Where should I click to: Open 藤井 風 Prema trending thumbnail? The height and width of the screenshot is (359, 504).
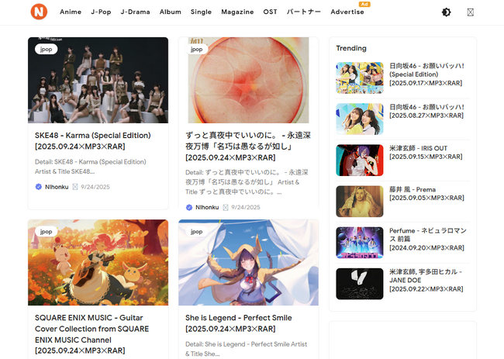[x=360, y=201]
